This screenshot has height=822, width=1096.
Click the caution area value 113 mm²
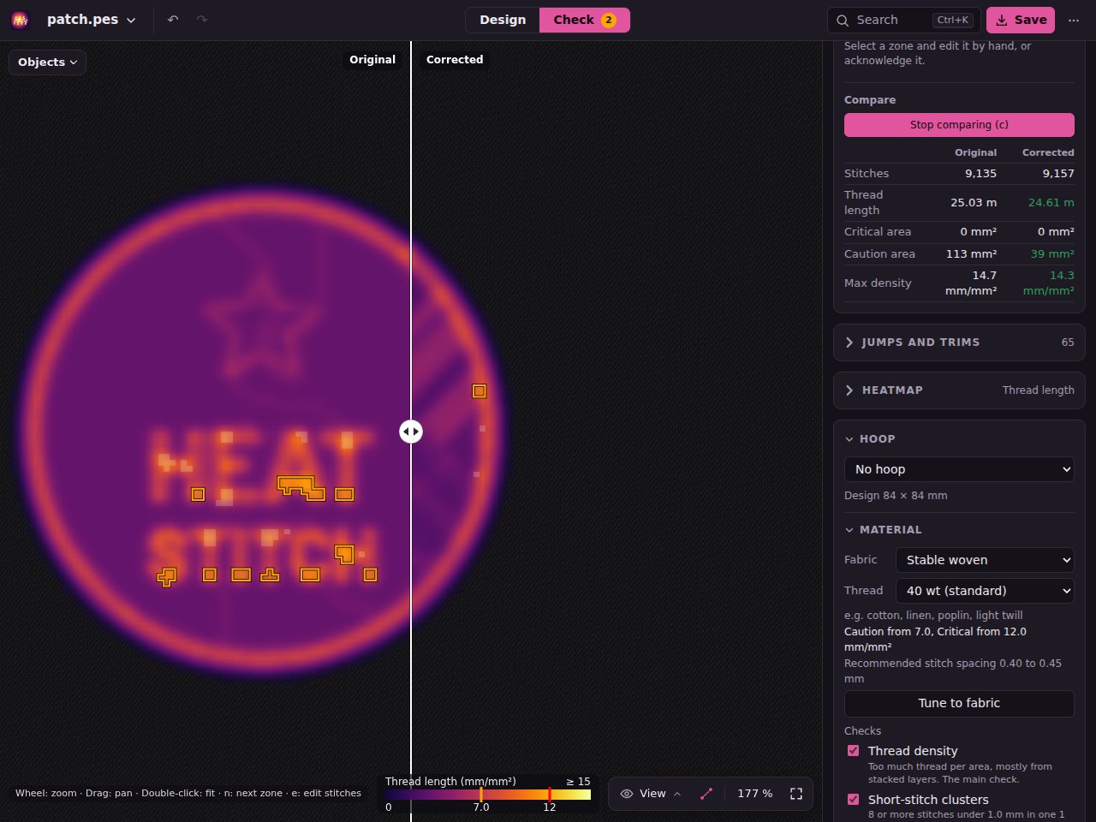971,254
